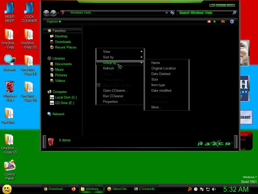Viewport: 258px width, 194px height.
Task: Click the orange magnifier tray icon
Action: click(190, 189)
